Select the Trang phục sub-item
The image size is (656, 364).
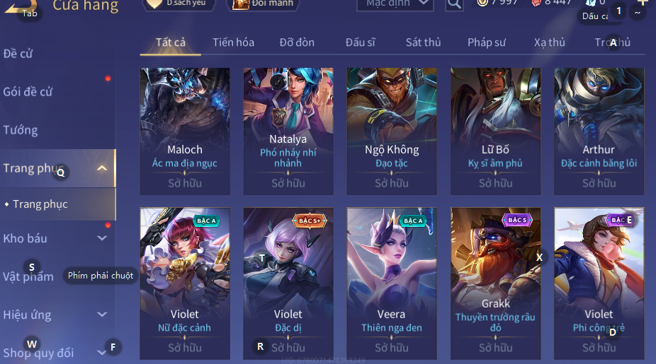point(40,204)
